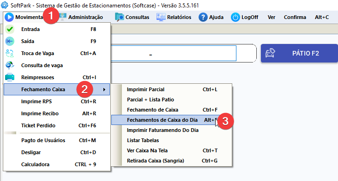Choose Consulta de vaga menu entry
This screenshot has width=338, height=181.
(x=57, y=65)
